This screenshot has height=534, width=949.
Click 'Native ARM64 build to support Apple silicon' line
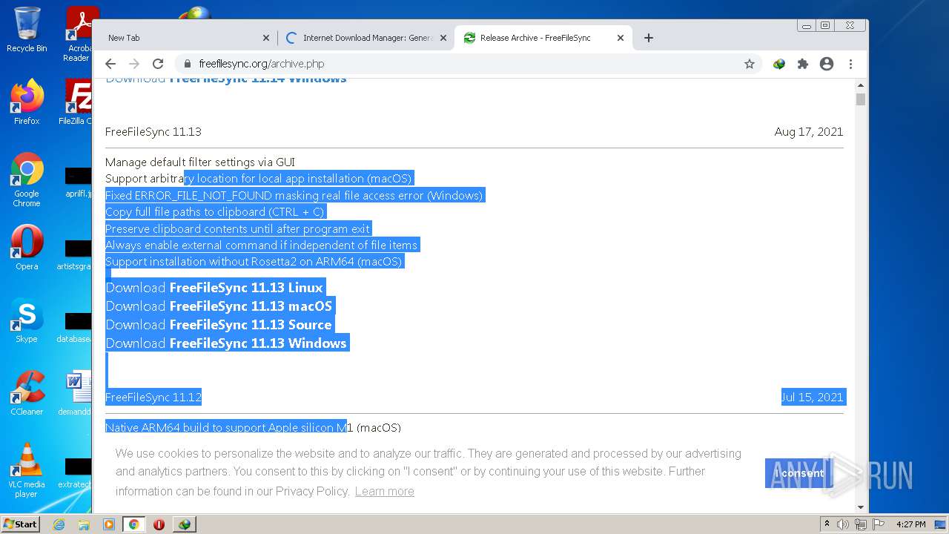(253, 428)
